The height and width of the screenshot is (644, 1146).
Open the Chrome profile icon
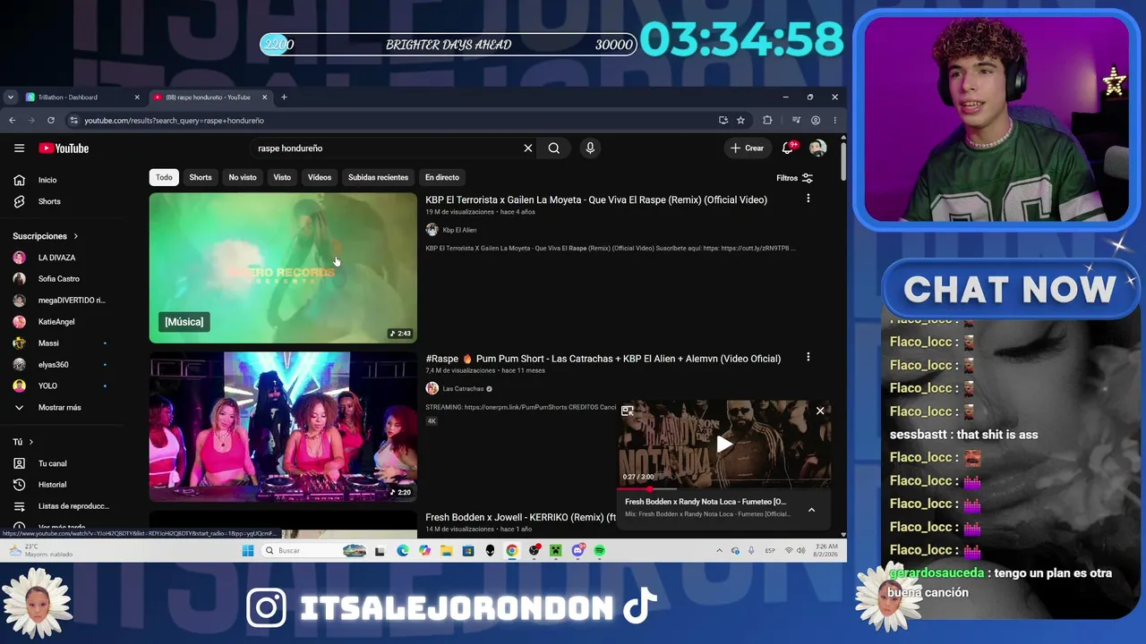(816, 121)
